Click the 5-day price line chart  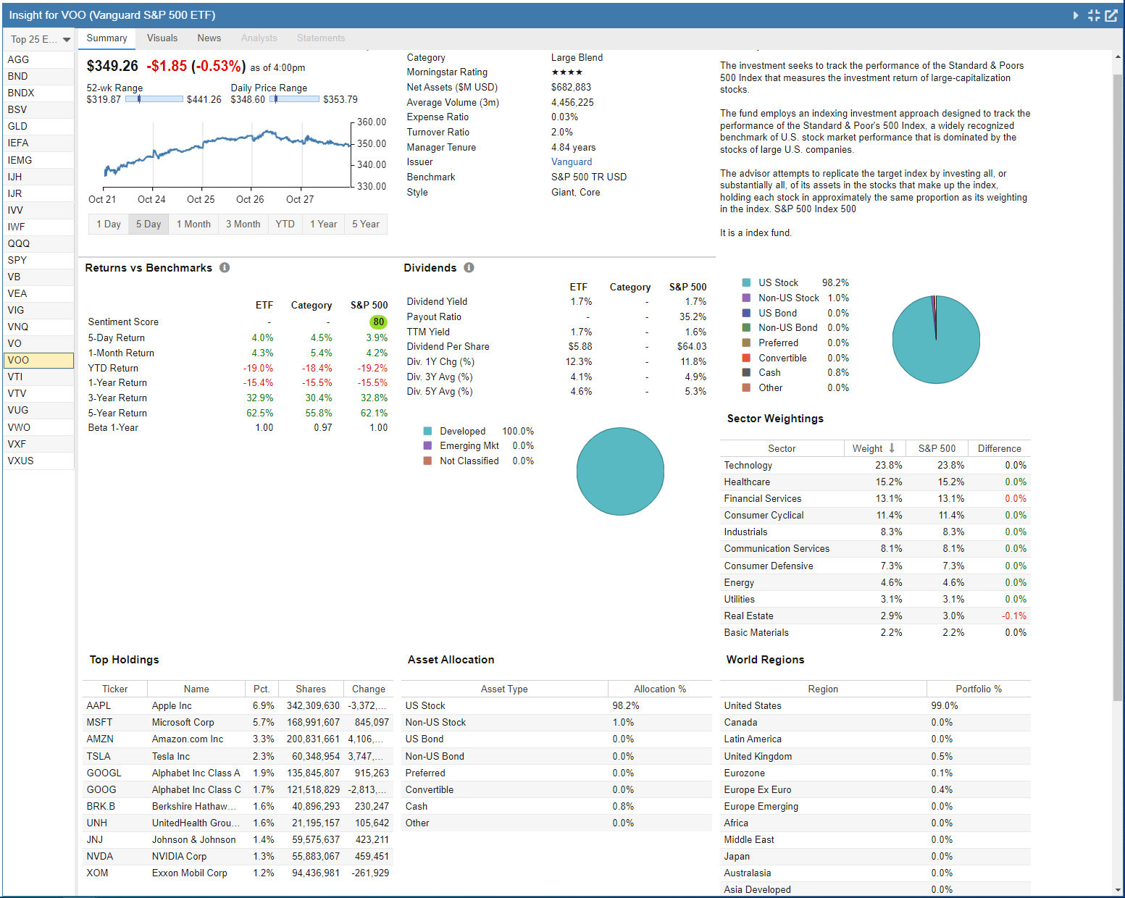tap(227, 155)
